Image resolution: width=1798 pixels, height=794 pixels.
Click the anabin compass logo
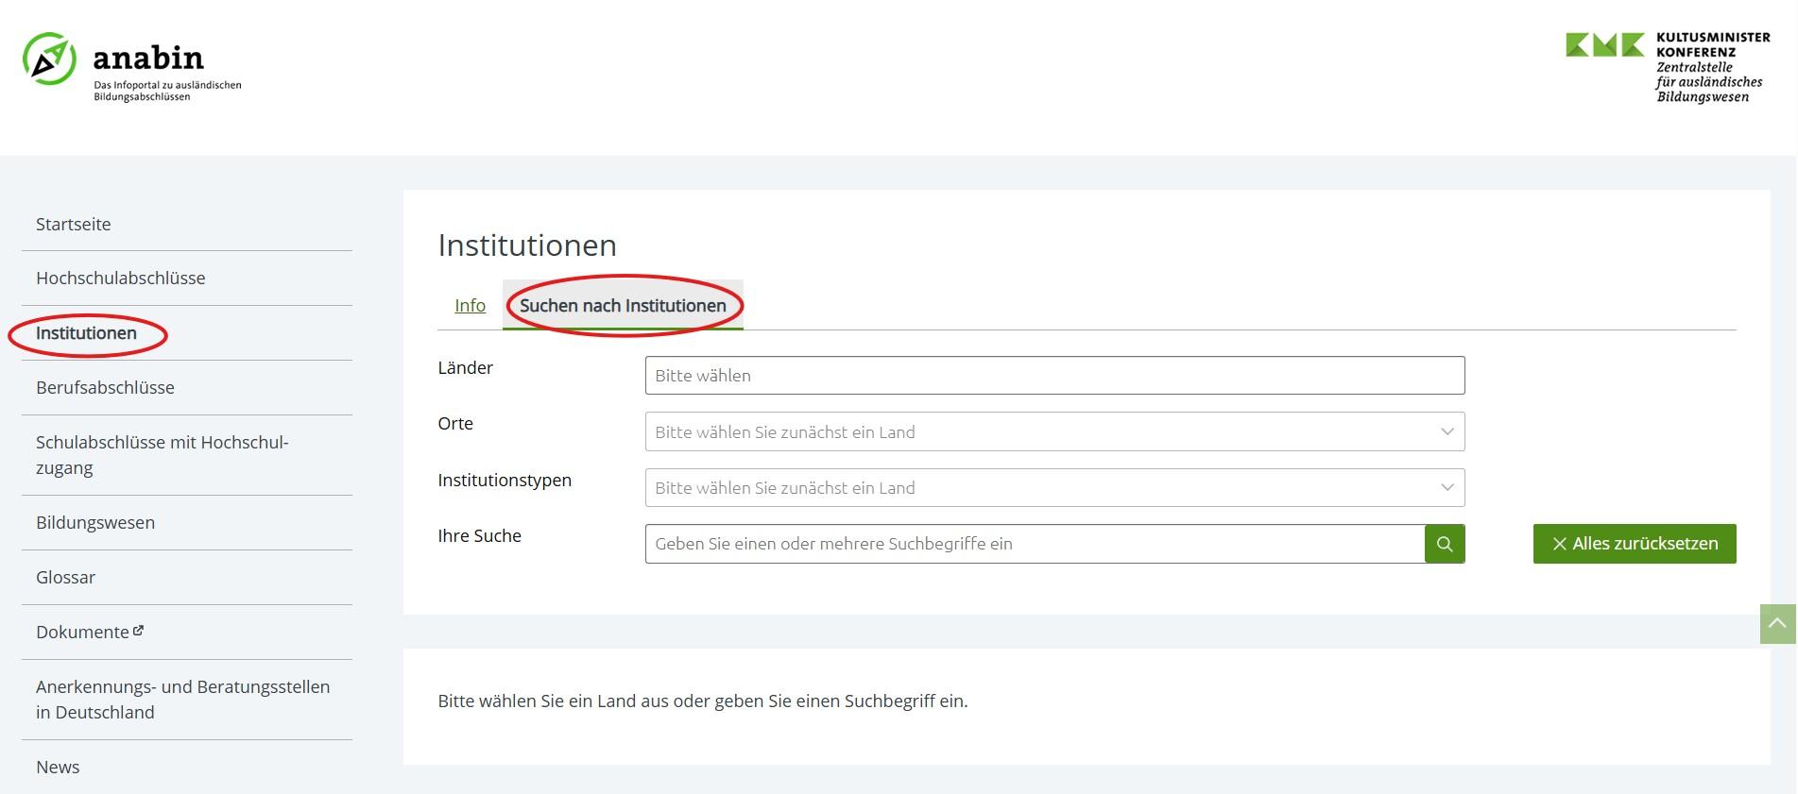(49, 59)
